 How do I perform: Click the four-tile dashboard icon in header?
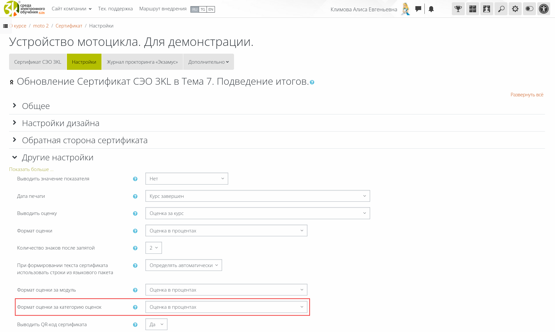(472, 9)
